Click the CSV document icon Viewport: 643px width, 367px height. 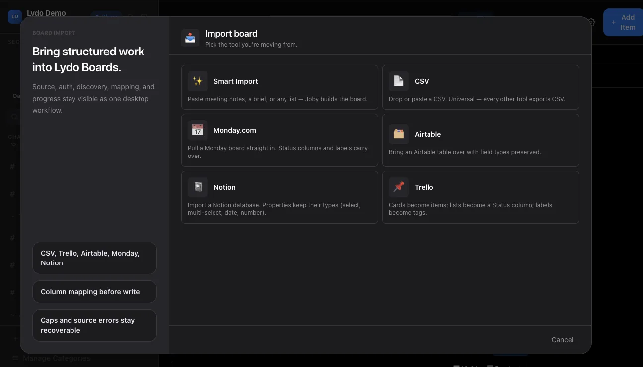pyautogui.click(x=399, y=81)
